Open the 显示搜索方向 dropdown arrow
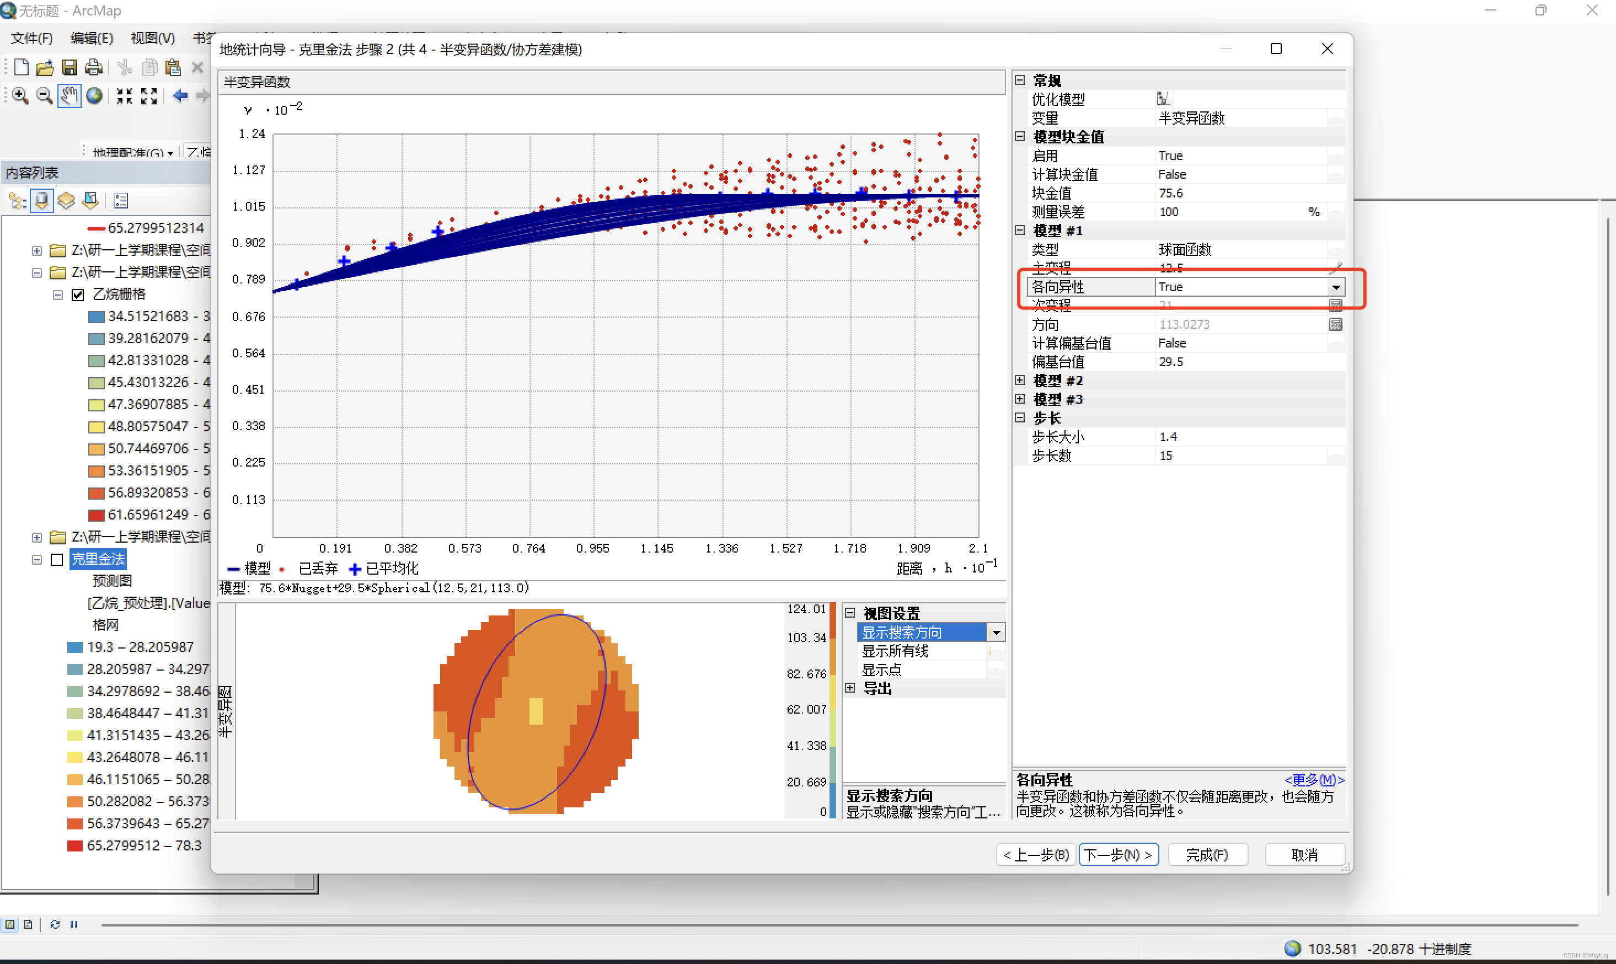Viewport: 1616px width, 964px height. (996, 632)
